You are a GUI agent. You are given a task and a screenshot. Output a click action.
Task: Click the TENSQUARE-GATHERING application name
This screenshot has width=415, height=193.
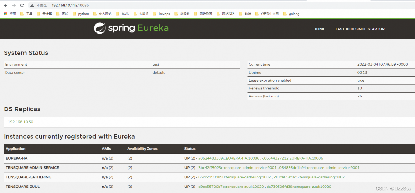pos(29,177)
